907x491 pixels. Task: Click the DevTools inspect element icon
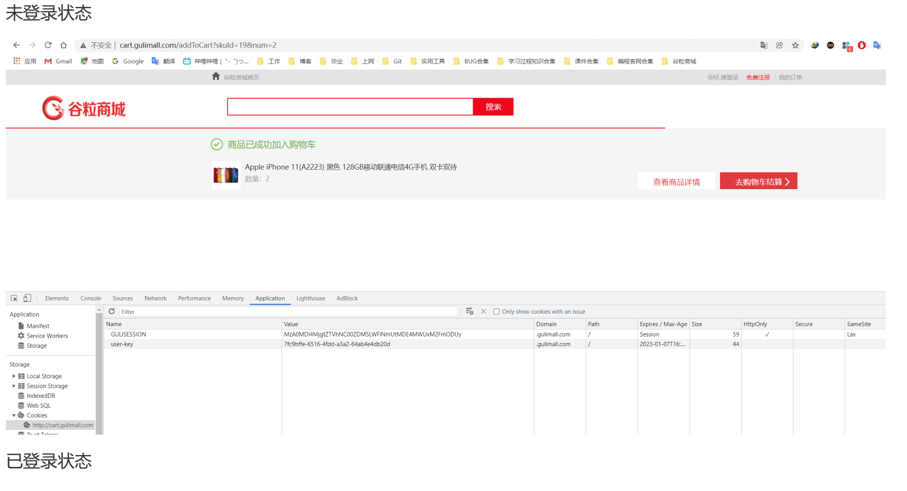coord(14,298)
